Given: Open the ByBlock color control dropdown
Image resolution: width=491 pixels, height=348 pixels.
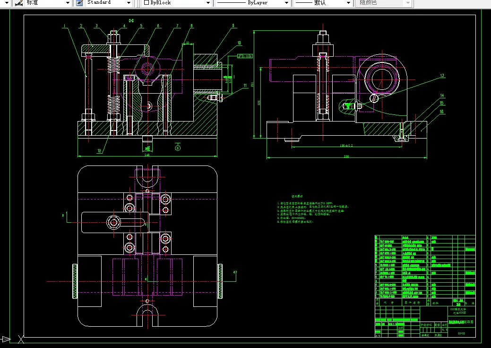Looking at the screenshot, I should coord(208,3).
